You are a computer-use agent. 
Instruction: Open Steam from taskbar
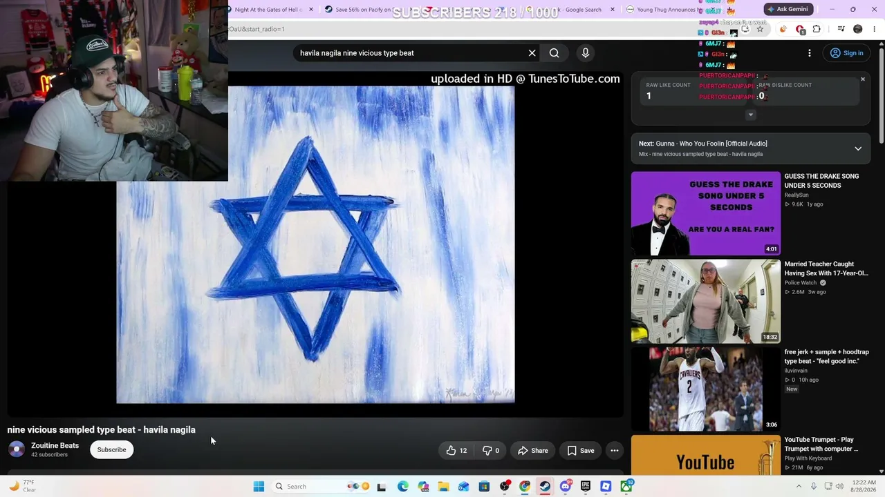pyautogui.click(x=545, y=487)
